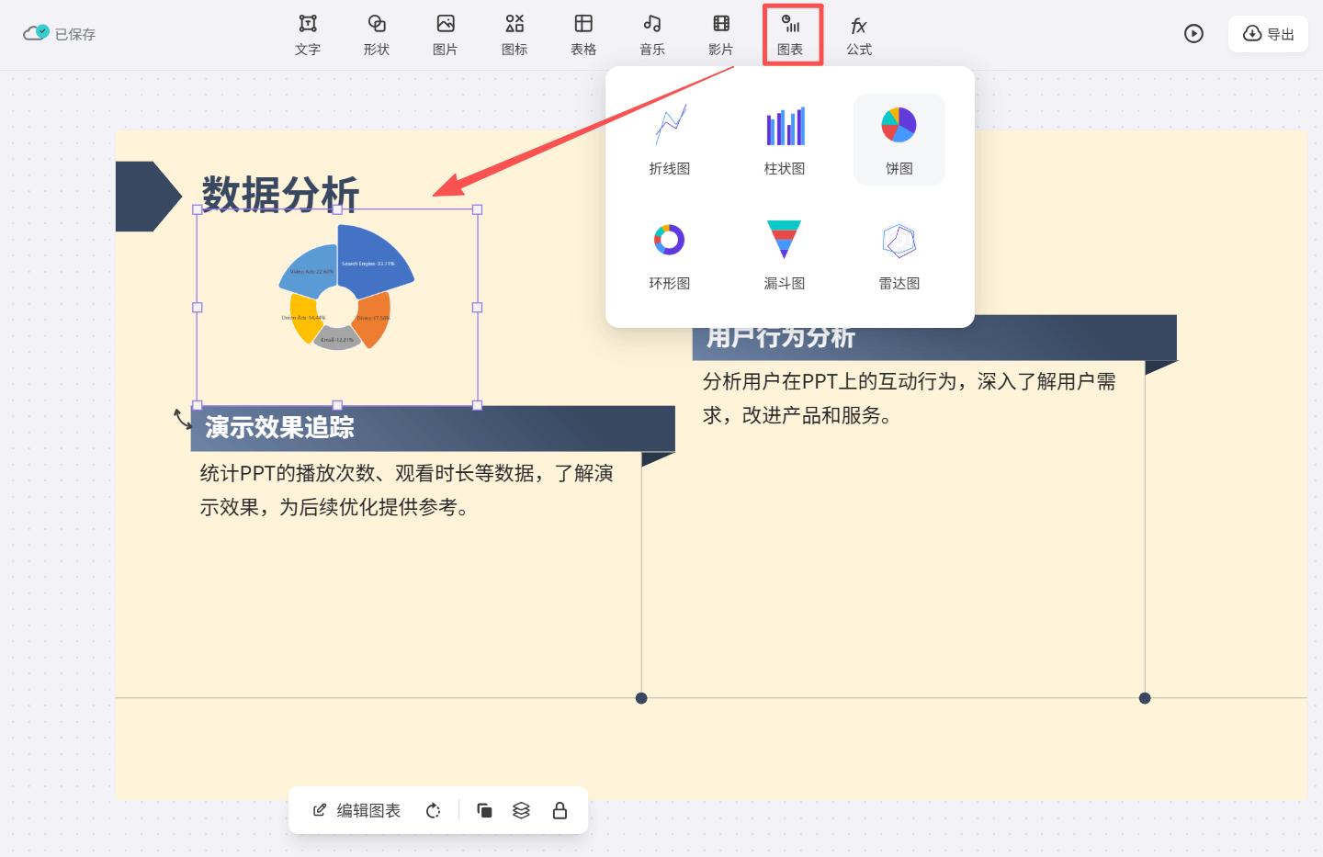Click the 导出 export button
Image resolution: width=1323 pixels, height=857 pixels.
pos(1268,34)
